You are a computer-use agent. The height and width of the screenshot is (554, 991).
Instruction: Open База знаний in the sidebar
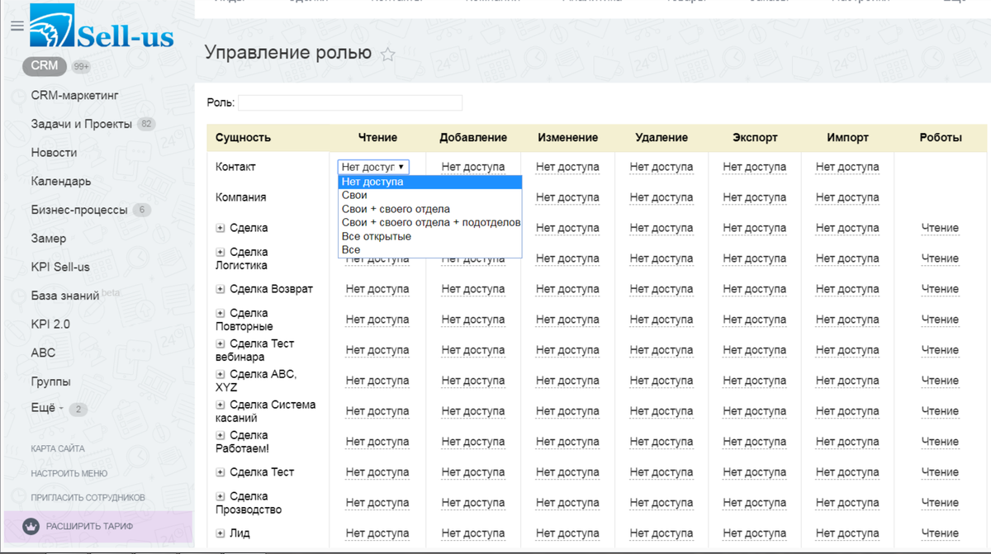tap(65, 296)
